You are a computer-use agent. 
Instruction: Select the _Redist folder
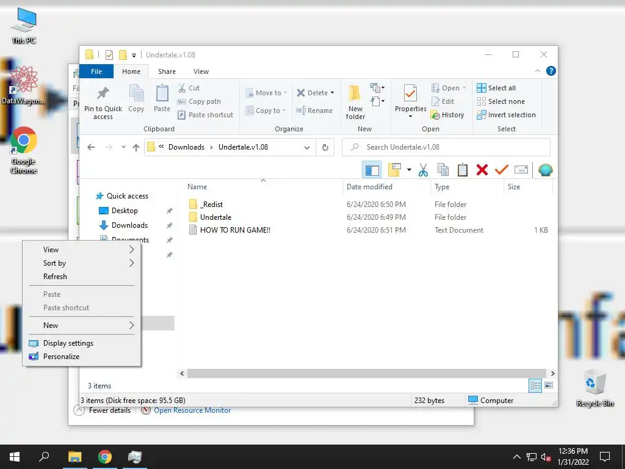pos(211,205)
